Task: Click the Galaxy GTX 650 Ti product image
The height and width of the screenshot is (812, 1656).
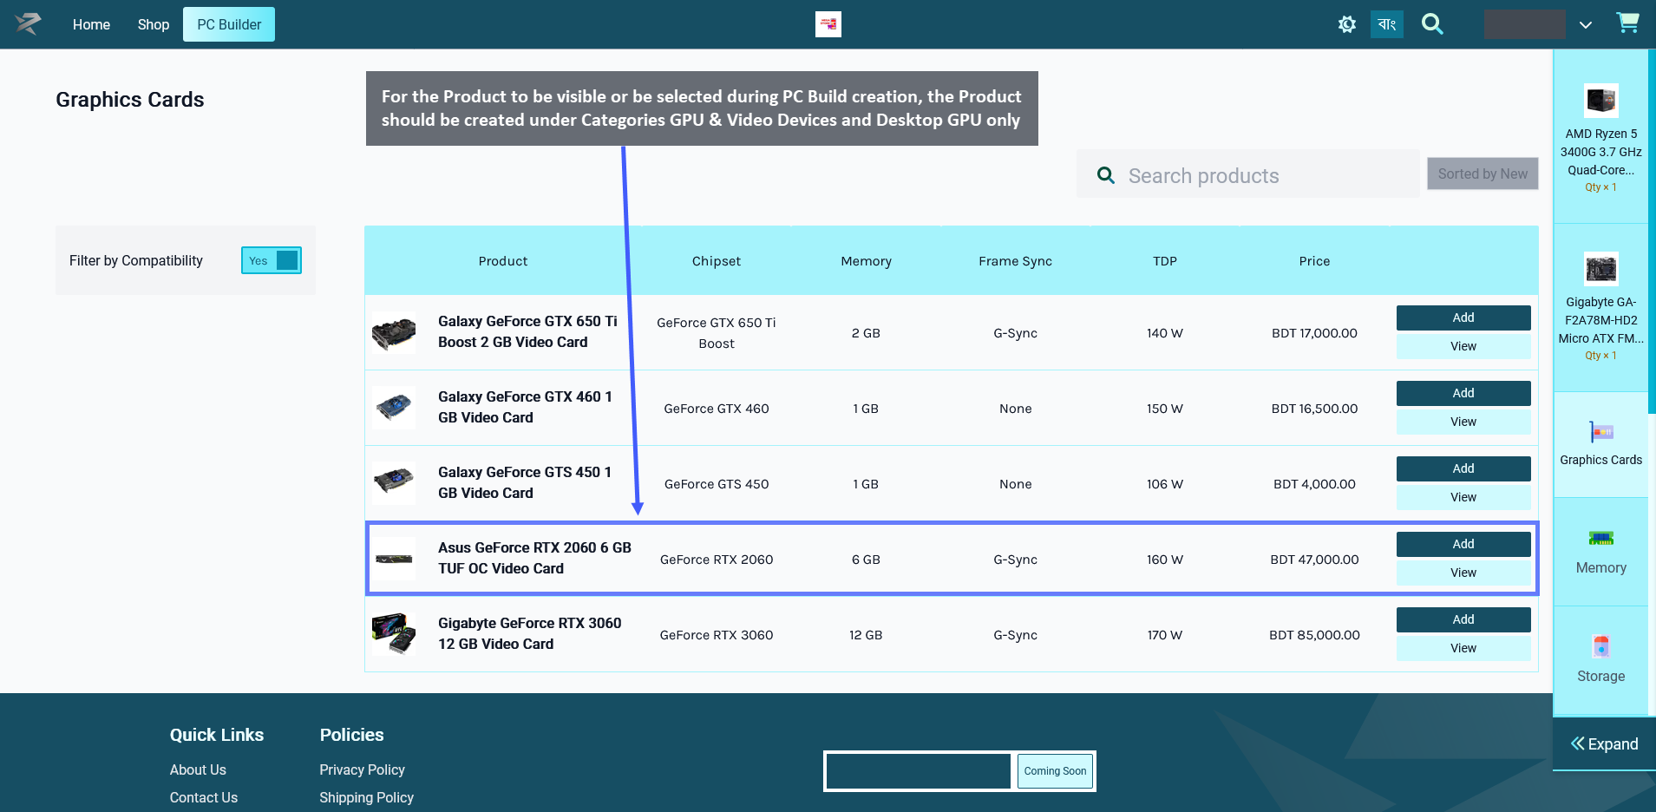Action: (394, 332)
